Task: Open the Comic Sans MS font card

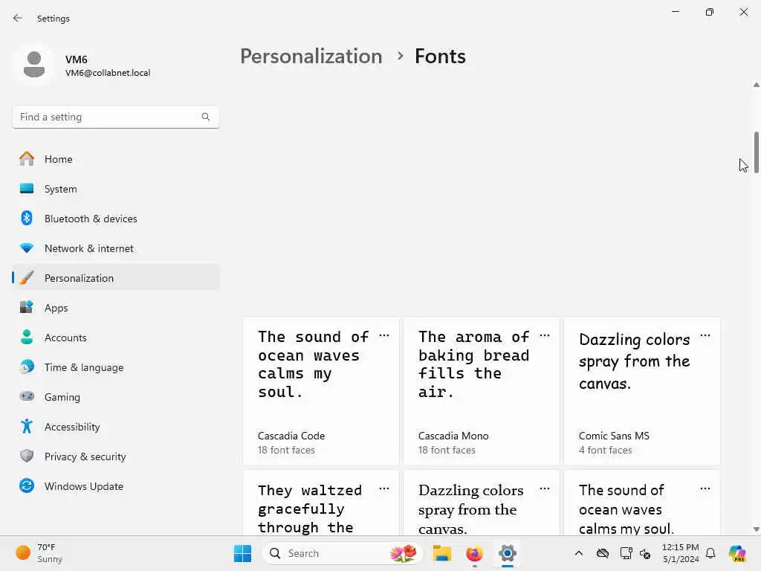Action: click(x=642, y=391)
